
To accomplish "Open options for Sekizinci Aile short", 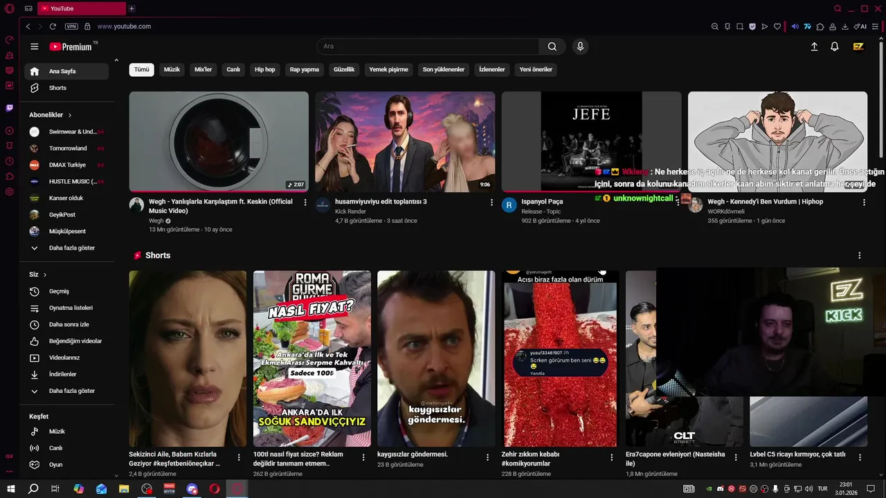I will point(239,457).
